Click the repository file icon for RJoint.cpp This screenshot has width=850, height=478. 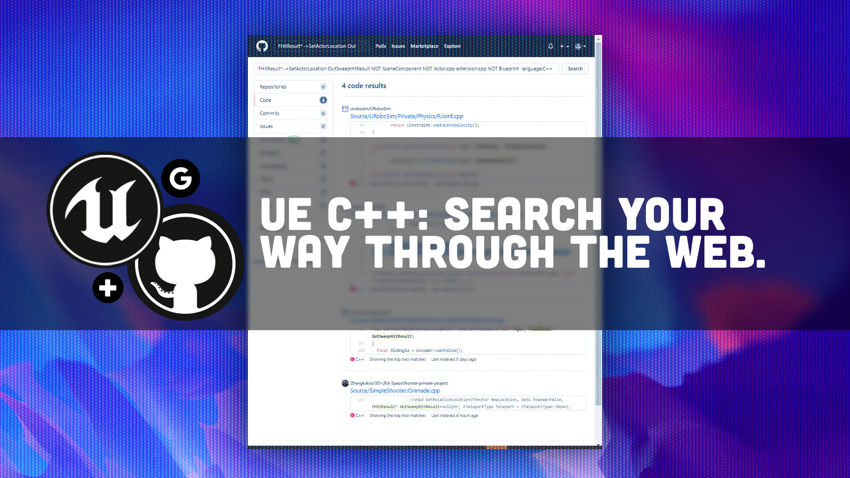(345, 108)
